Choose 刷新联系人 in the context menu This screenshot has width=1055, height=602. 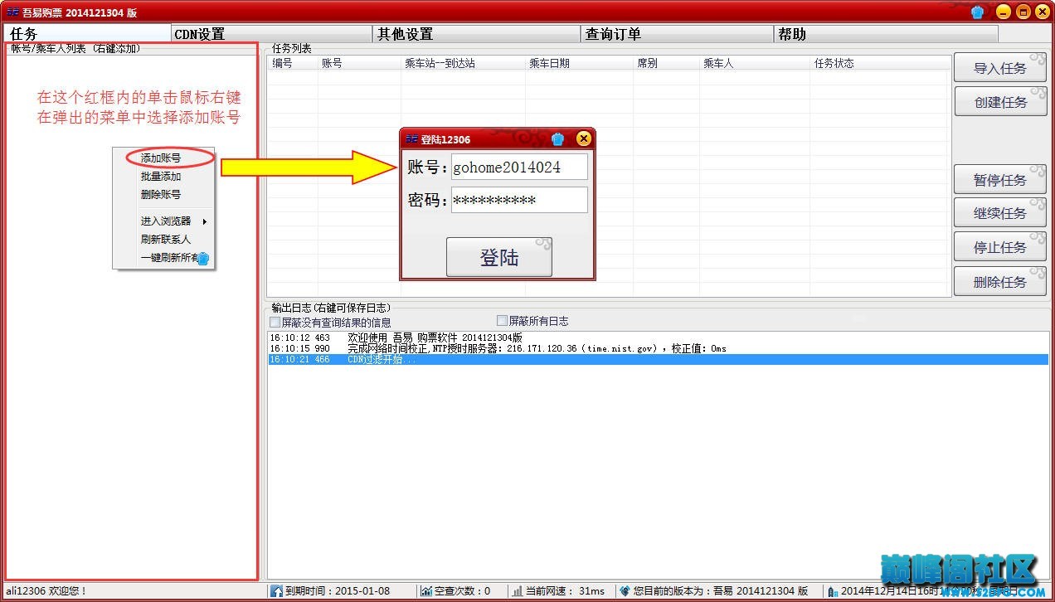(165, 240)
